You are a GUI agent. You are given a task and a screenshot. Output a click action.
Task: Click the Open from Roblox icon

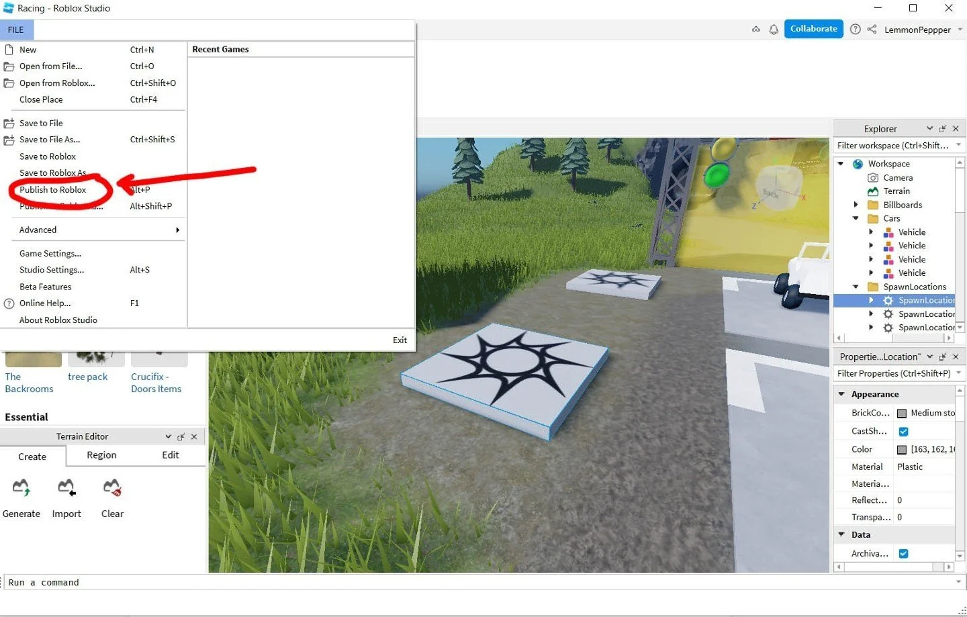(9, 83)
